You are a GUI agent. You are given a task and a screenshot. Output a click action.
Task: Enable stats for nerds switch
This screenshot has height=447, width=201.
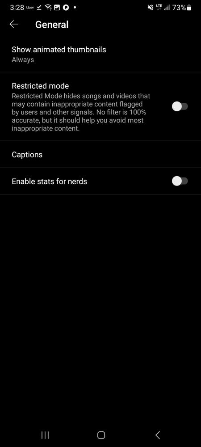click(x=180, y=181)
